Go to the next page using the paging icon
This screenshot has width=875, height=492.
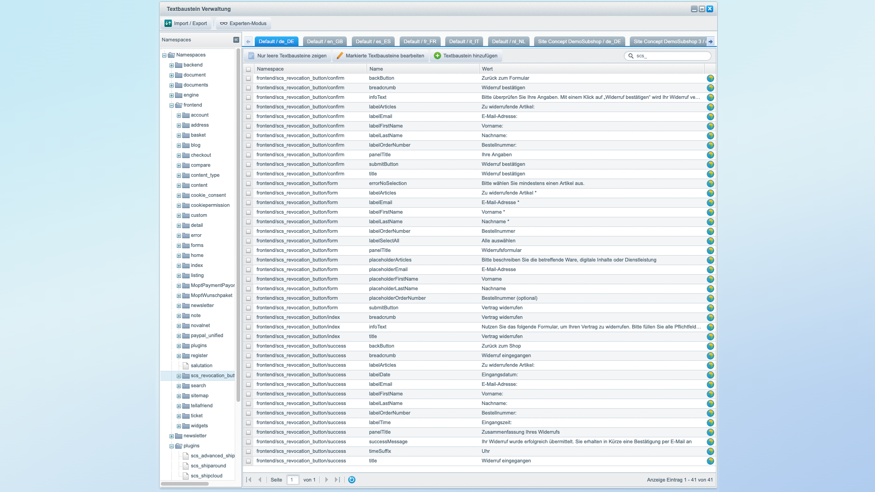326,480
